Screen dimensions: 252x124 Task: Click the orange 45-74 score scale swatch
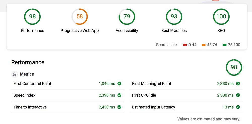coord(204,45)
